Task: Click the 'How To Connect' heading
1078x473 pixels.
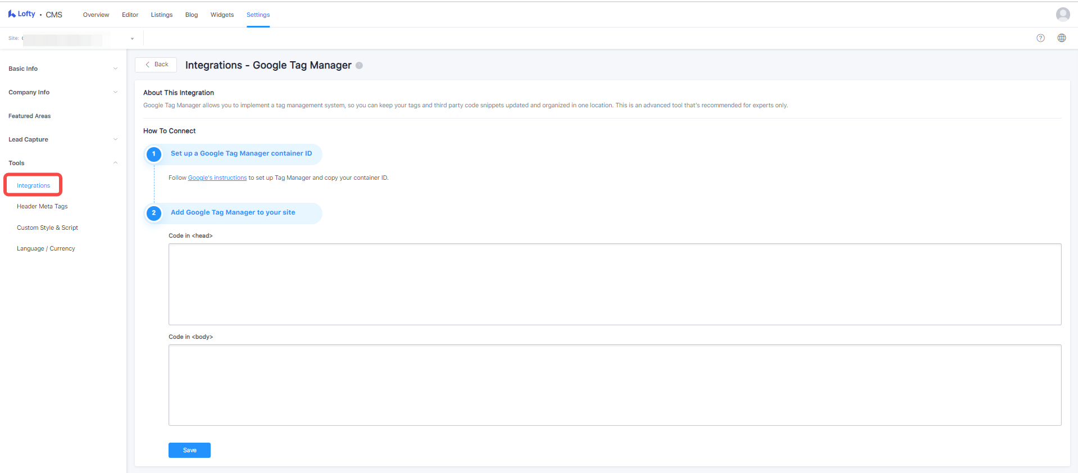Action: (x=170, y=131)
